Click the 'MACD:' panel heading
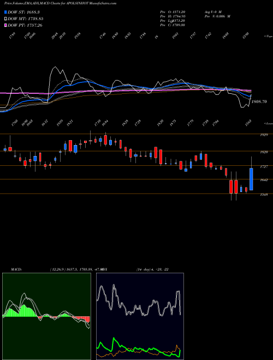Viewport: 273px width, 360px height. point(16,269)
